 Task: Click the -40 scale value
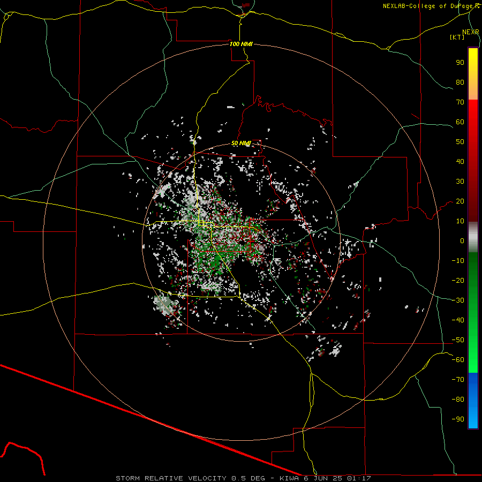pos(458,320)
